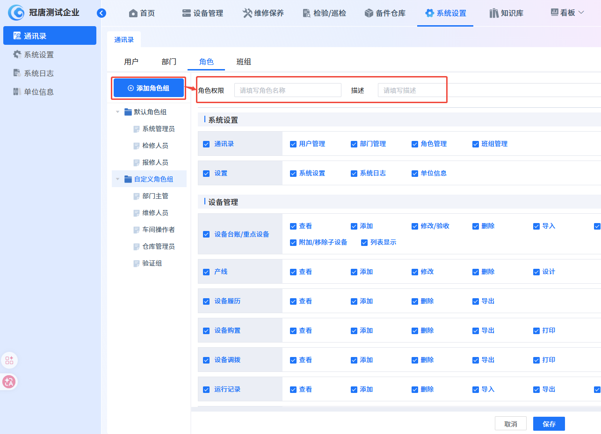Switch to the 部门 tab

click(x=169, y=62)
